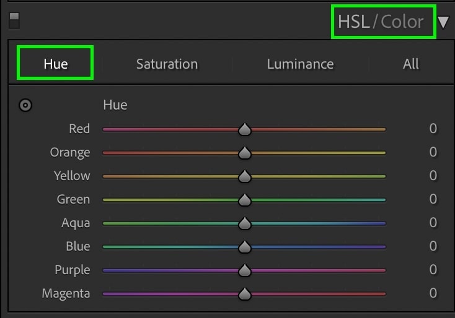This screenshot has height=318, width=455.
Task: Click the Orange hue value field
Action: [x=433, y=152]
